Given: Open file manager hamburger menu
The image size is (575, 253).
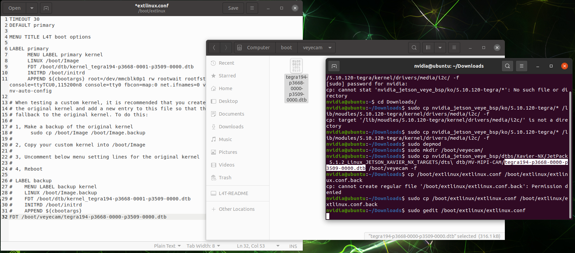Looking at the screenshot, I should click(x=454, y=48).
